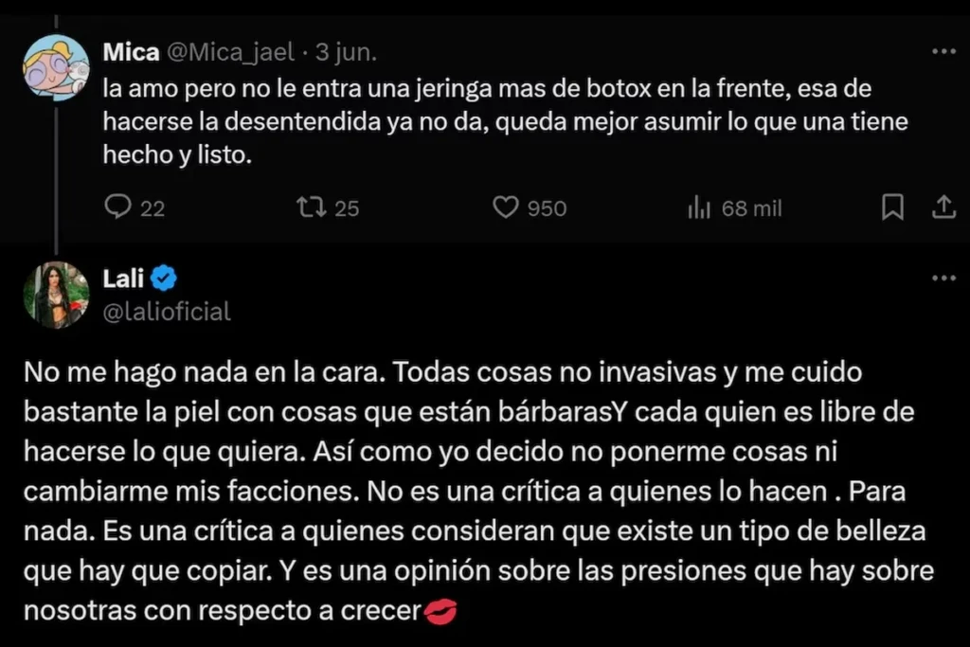This screenshot has height=647, width=970.
Task: Click the kiss mark emoji in Lali's reply
Action: [440, 612]
